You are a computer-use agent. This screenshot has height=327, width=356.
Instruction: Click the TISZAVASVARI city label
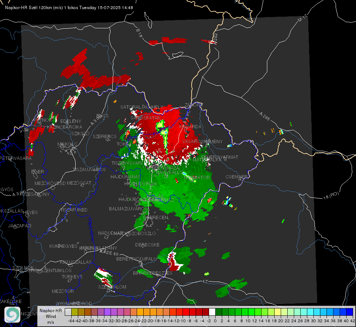[127, 163]
